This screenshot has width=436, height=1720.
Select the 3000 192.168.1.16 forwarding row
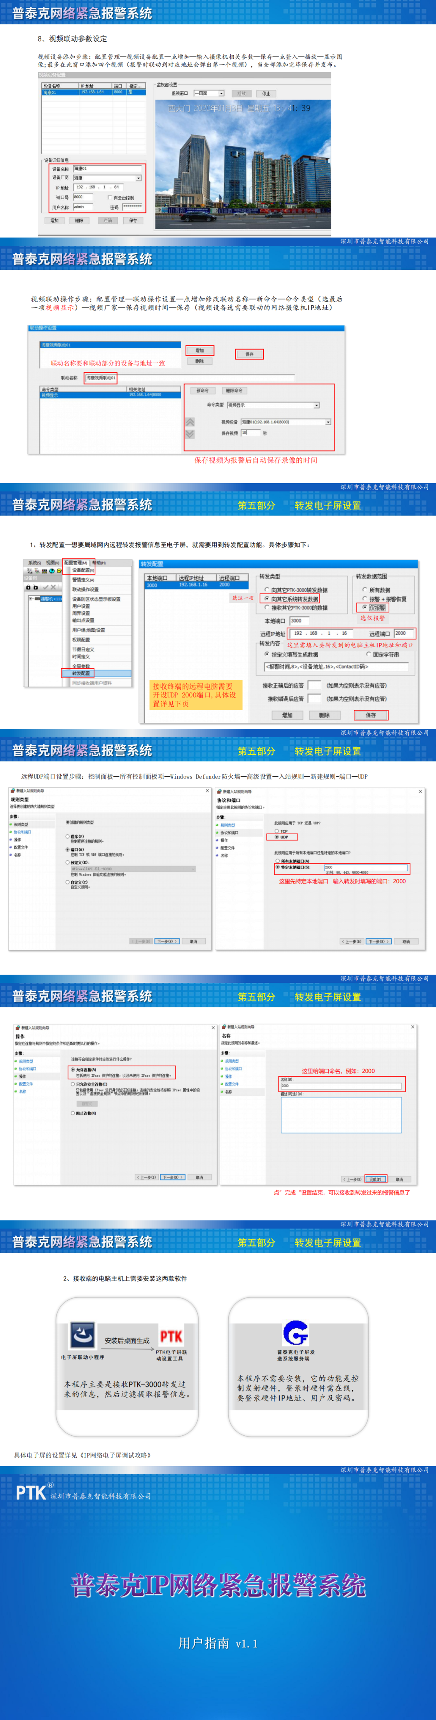point(196,585)
